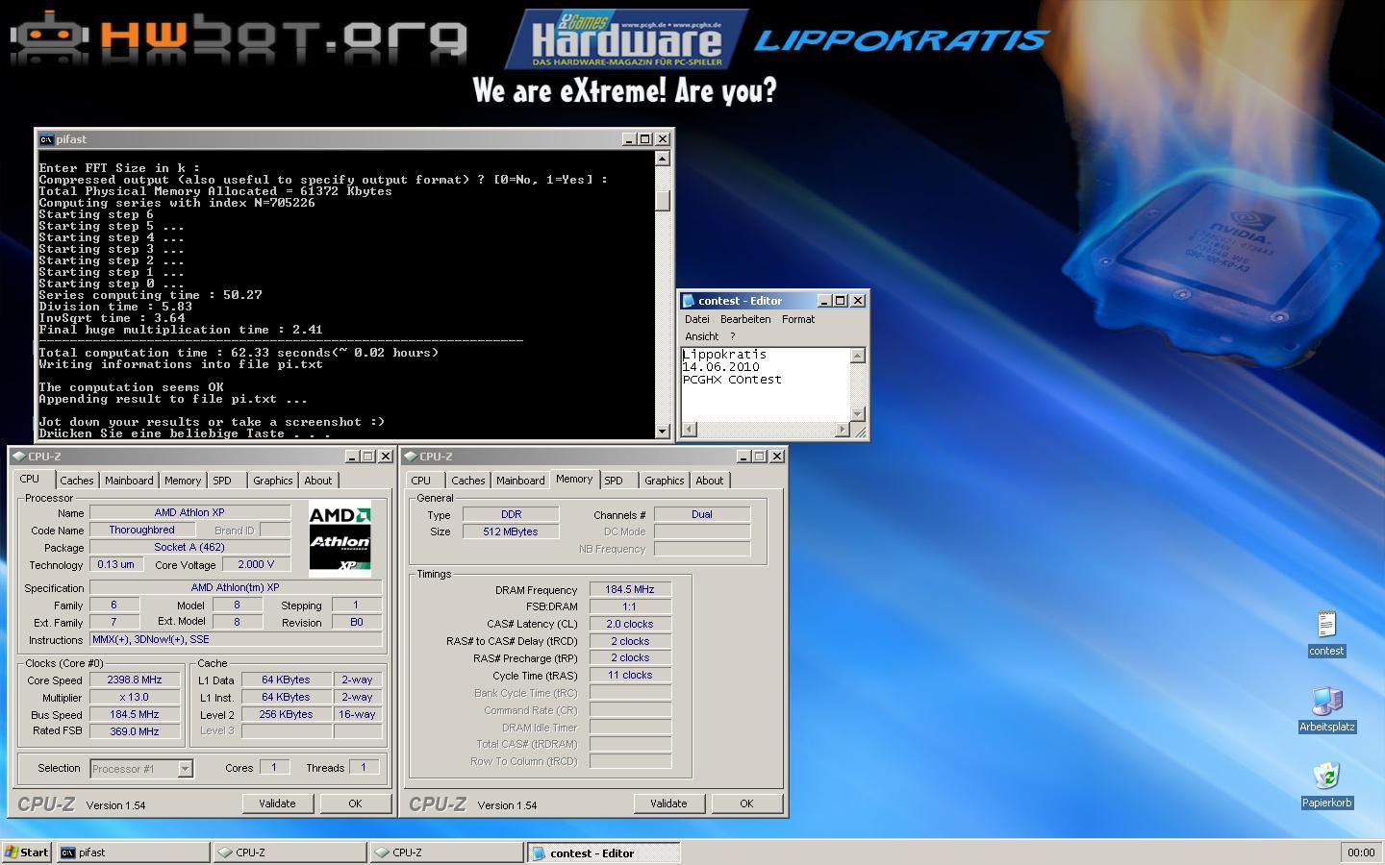Click the Instructions field MMX(+), 3DNow!(+), SSE
The height and width of the screenshot is (865, 1385).
[236, 639]
